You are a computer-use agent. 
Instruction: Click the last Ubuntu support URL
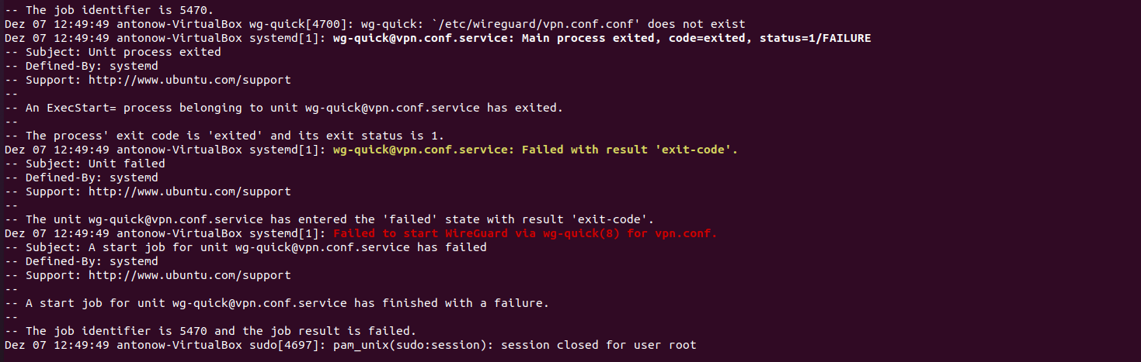[190, 275]
